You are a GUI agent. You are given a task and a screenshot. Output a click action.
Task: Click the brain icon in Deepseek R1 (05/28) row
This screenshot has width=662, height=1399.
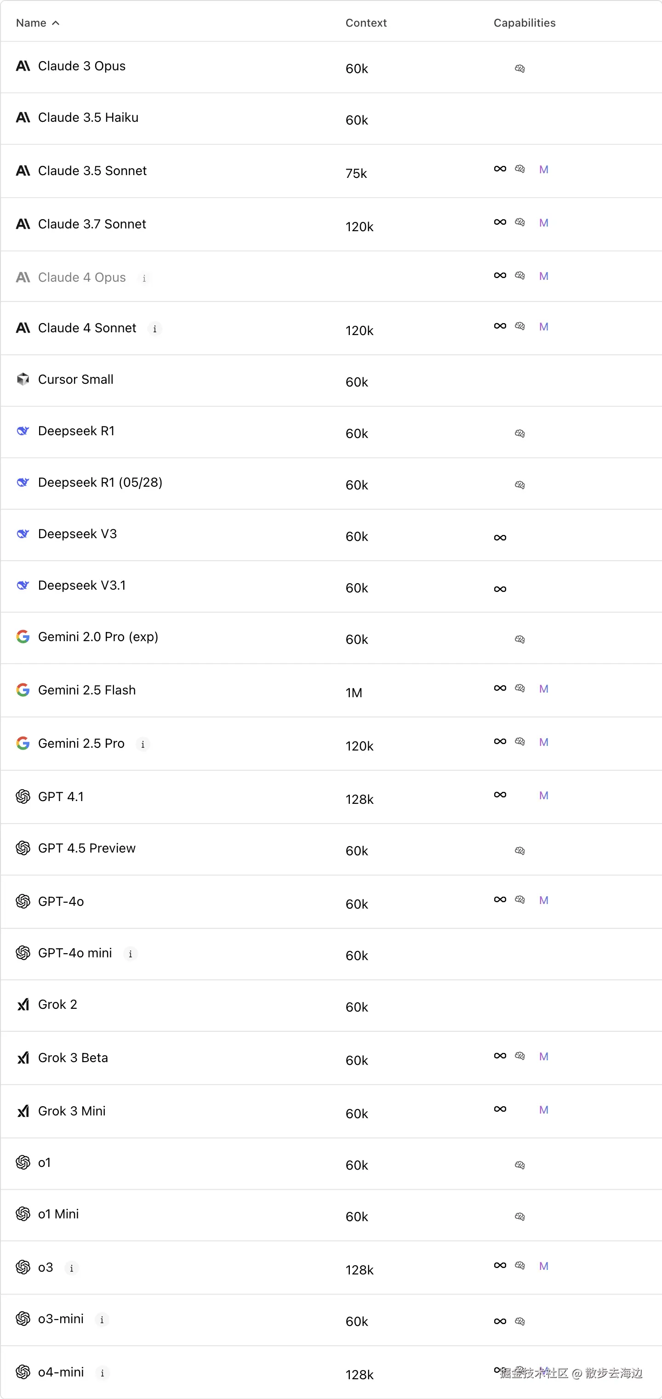click(x=520, y=485)
